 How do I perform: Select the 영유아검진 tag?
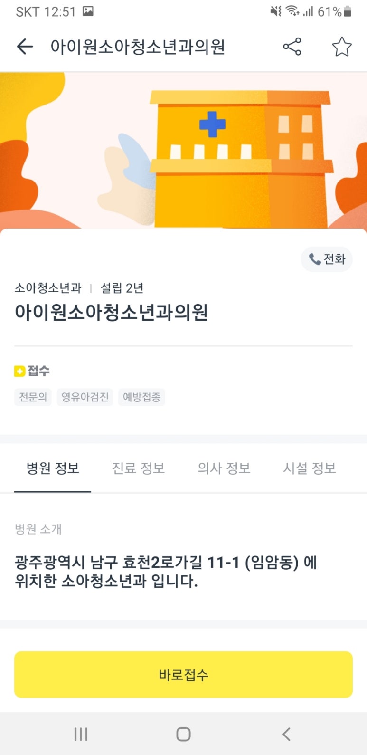85,397
